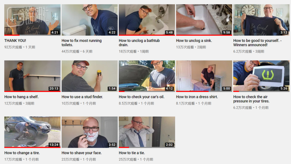Click the 'THANK YOU!' video title
291x164 pixels.
click(15, 41)
